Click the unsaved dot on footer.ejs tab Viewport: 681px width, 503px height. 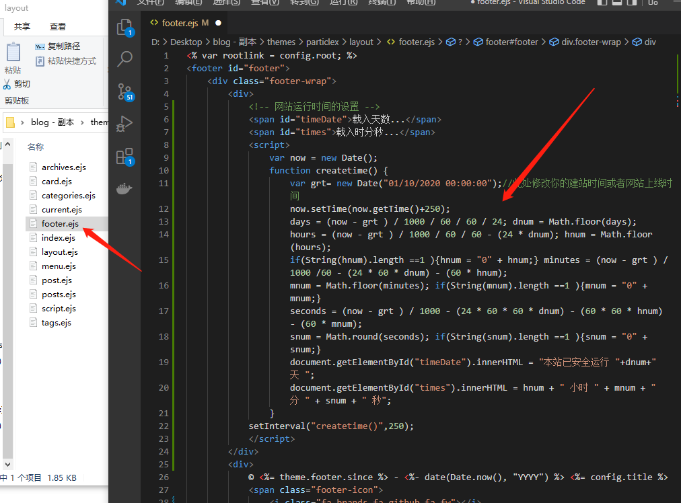[219, 23]
